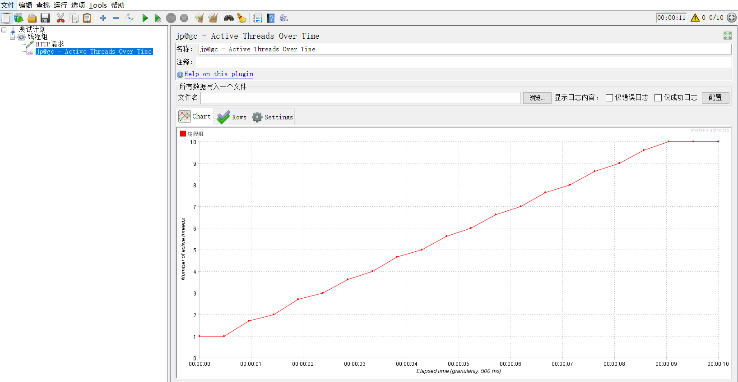This screenshot has width=738, height=382.
Task: Collapse all tree nodes with minus icon
Action: [116, 18]
